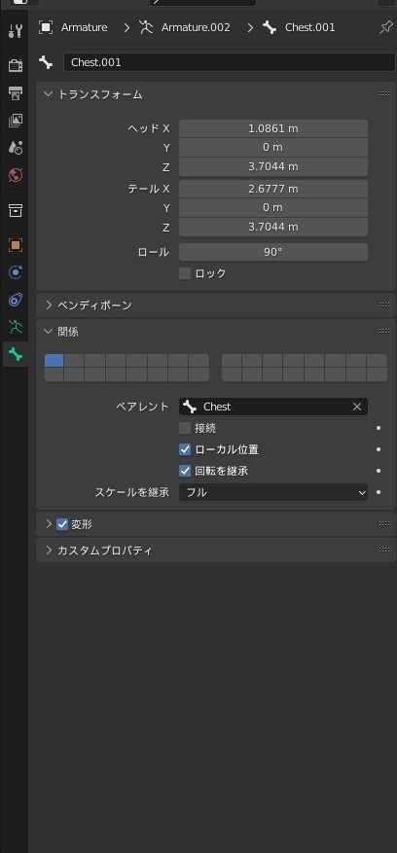Click animate dot beside スケールを継承
Viewport: 397px width, 853px height.
pos(379,492)
